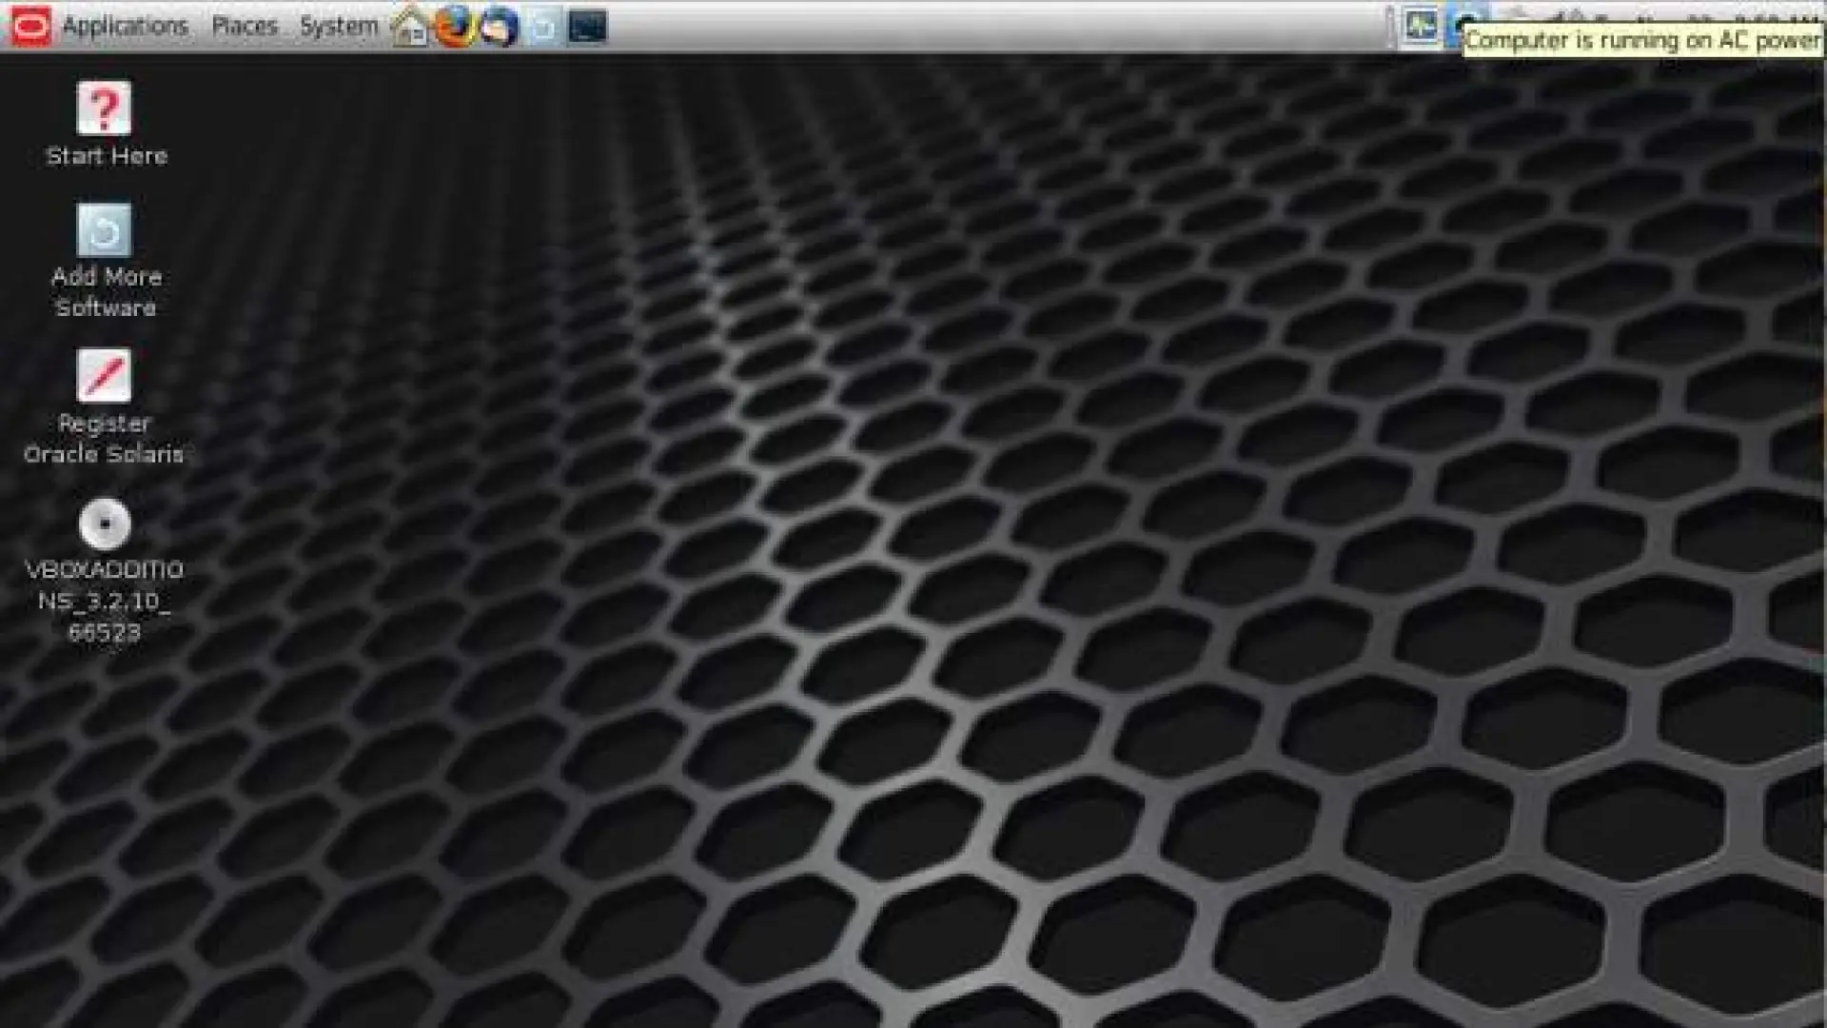The image size is (1827, 1028).
Task: Open the Places menu
Action: [x=245, y=26]
